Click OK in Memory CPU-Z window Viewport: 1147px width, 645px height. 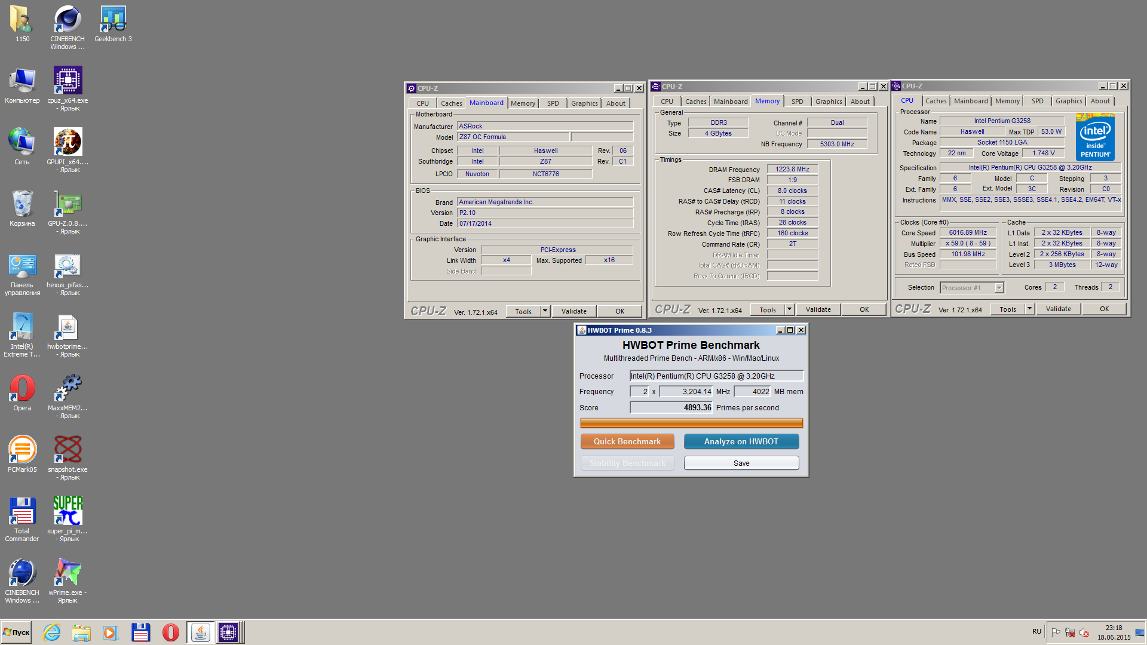[864, 309]
